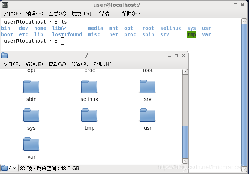Image resolution: width=249 pixels, height=174 pixels.
Task: Click terminal scrollbar down arrow
Action: pyautogui.click(x=244, y=169)
